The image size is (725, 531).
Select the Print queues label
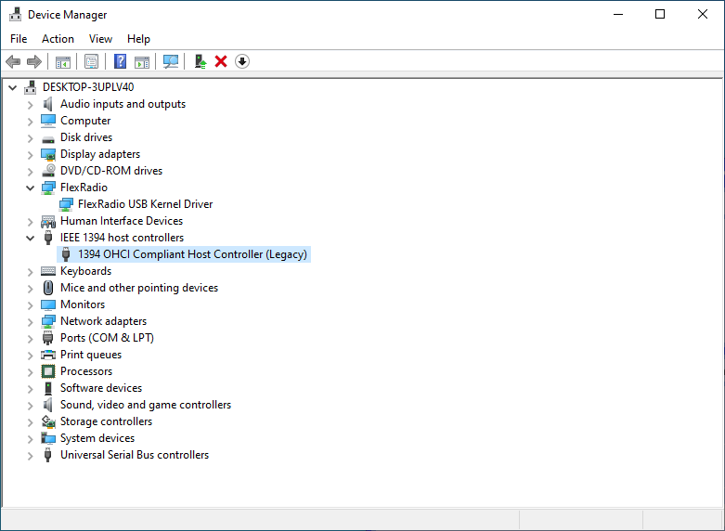point(91,355)
